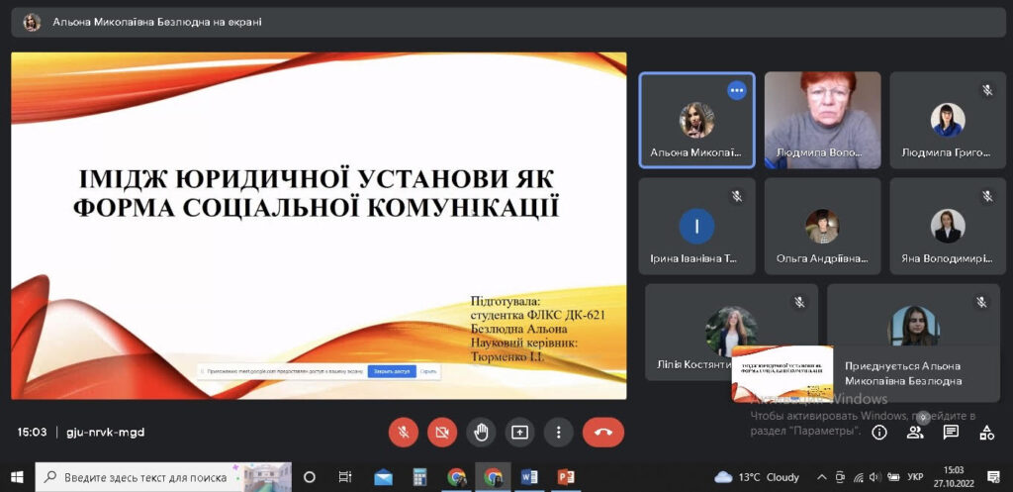Open Word from the taskbar
1013x492 pixels.
tap(529, 477)
